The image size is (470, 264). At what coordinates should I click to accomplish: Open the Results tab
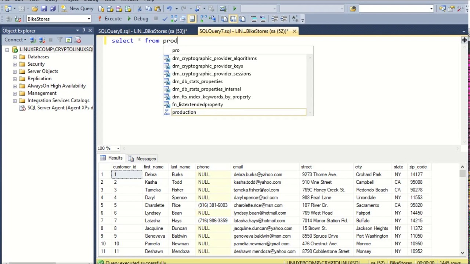112,158
